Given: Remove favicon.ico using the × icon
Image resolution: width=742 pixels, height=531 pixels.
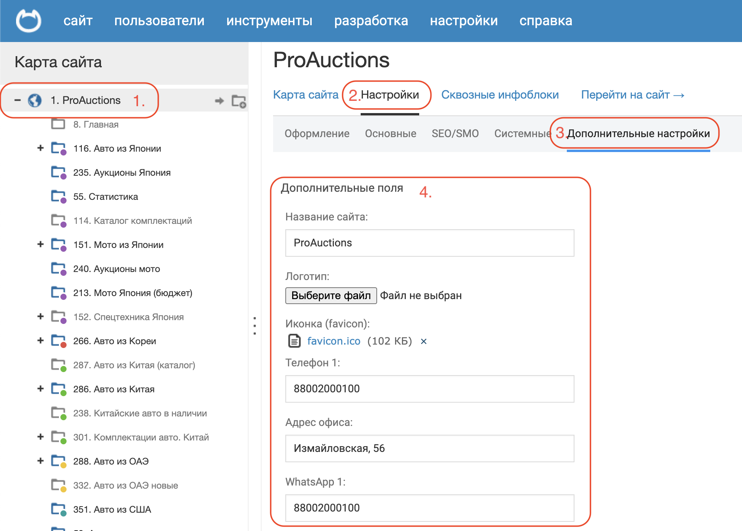Looking at the screenshot, I should pos(423,341).
